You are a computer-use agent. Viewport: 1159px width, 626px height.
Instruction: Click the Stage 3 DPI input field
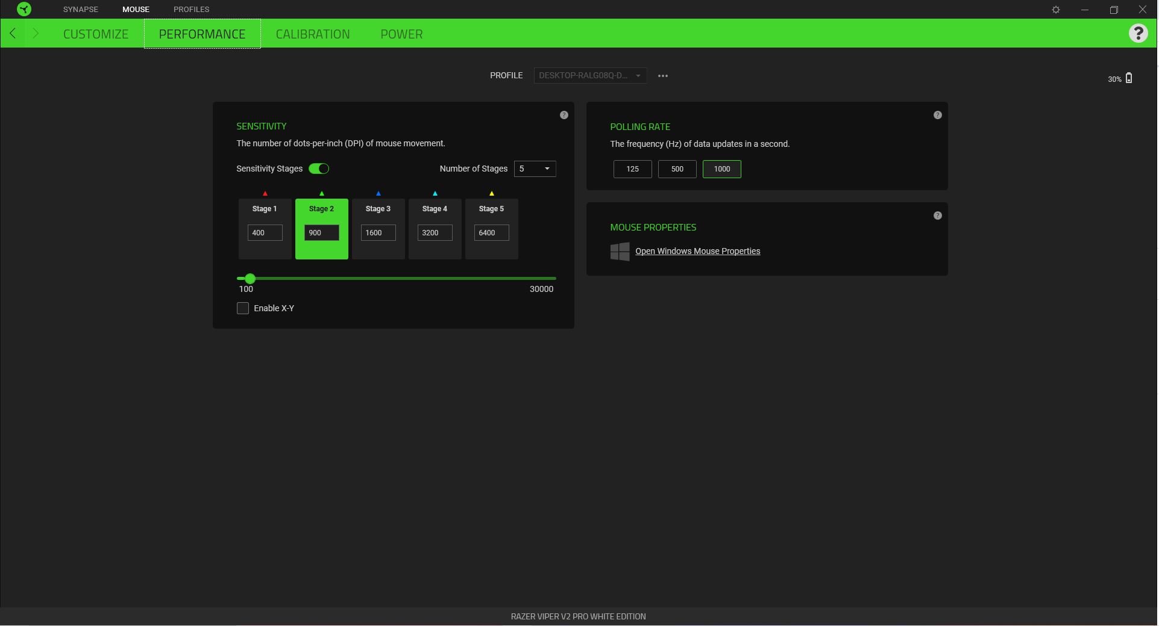click(378, 233)
